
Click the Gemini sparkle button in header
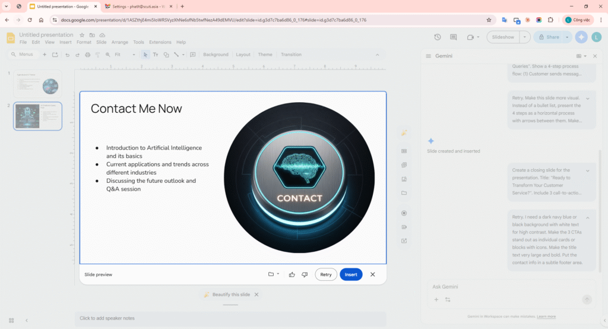[581, 37]
